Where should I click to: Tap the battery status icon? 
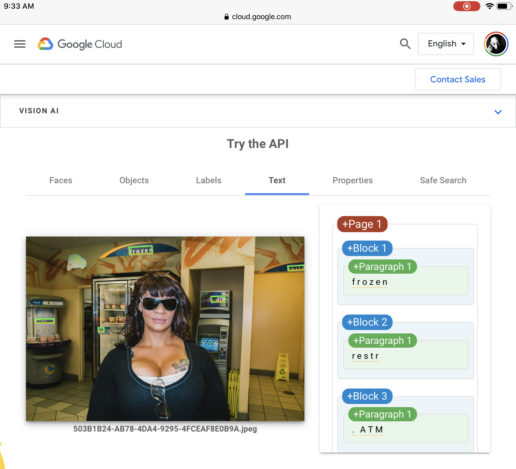pos(505,6)
